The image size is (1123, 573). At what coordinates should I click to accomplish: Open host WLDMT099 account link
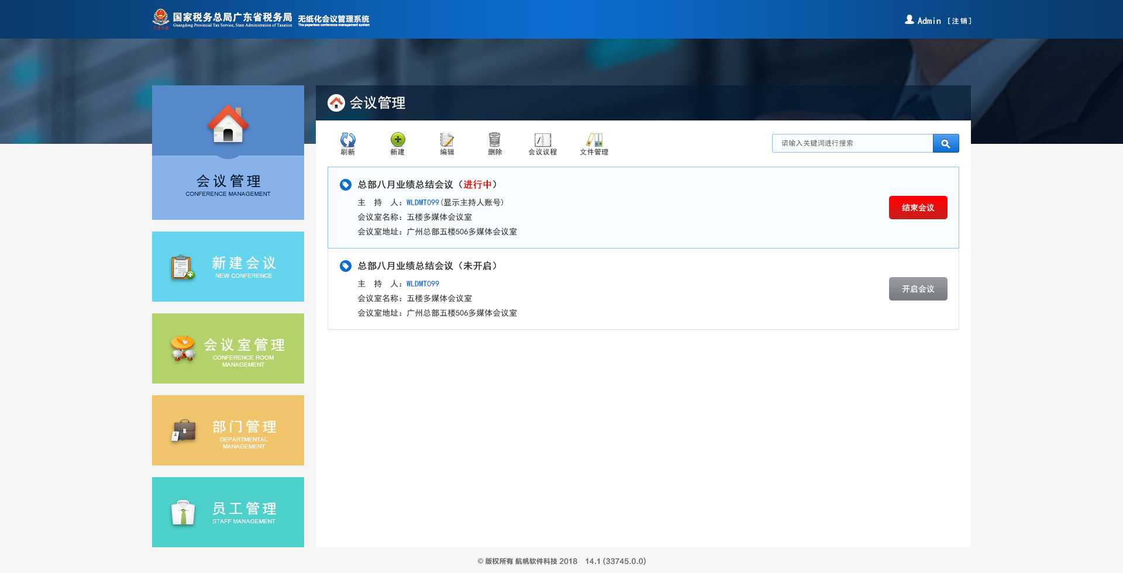(x=422, y=202)
